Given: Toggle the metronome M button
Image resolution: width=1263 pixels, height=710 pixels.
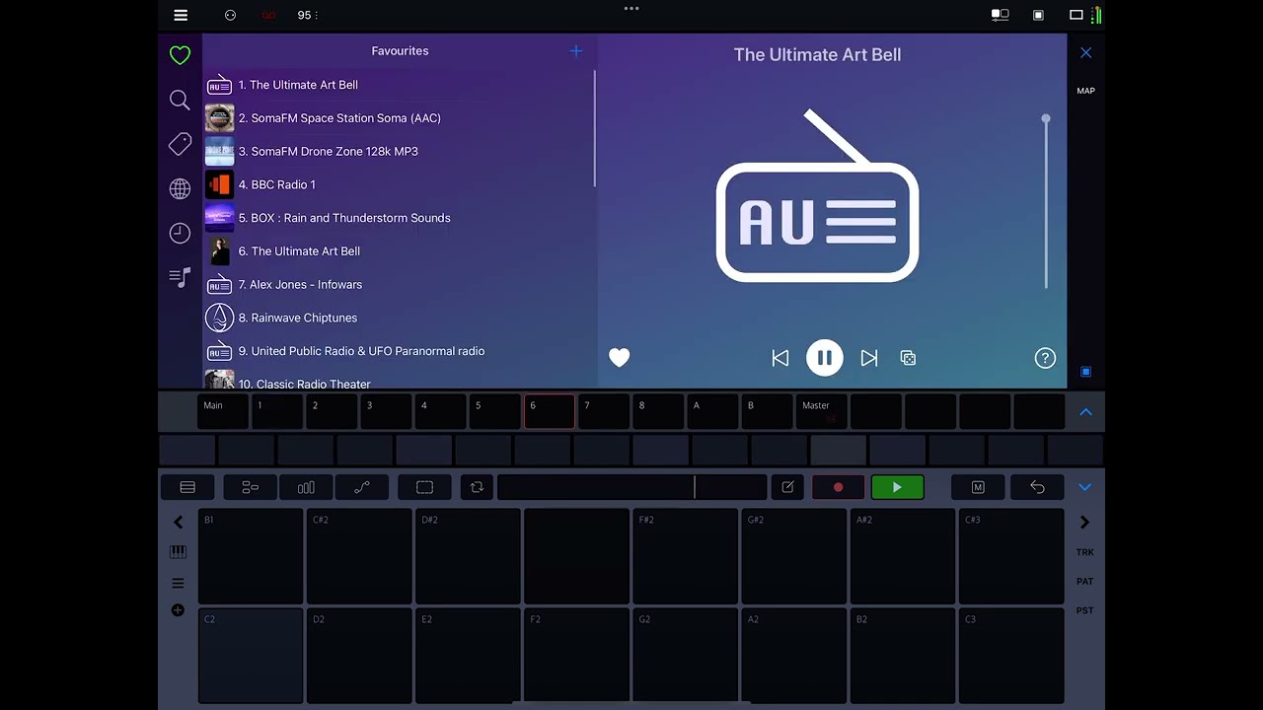Looking at the screenshot, I should pyautogui.click(x=978, y=487).
